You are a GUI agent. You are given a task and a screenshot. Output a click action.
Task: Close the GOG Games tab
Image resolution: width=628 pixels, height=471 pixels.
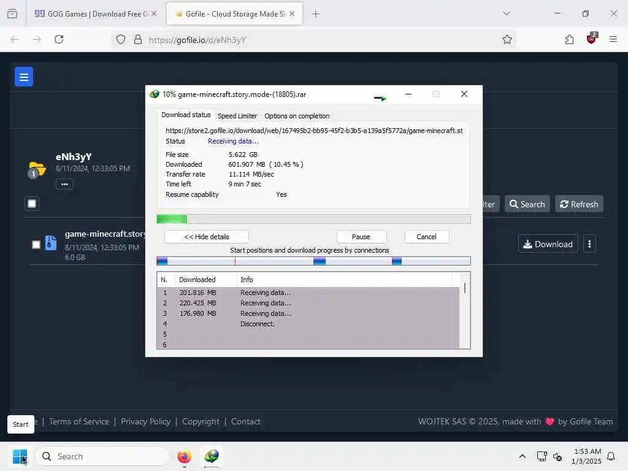[x=154, y=13]
